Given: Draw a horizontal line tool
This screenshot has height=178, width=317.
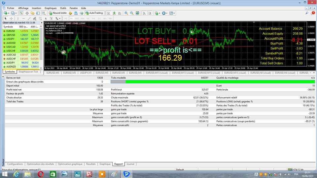Looking at the screenshot, I should click(23, 18).
